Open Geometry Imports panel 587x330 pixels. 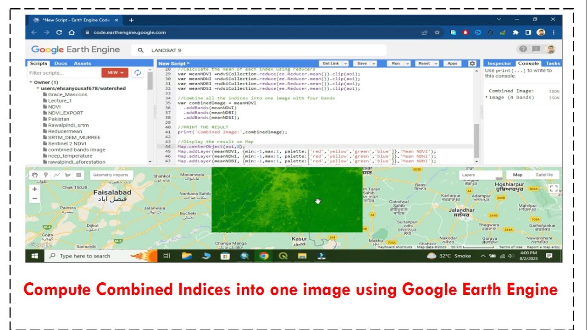point(111,175)
